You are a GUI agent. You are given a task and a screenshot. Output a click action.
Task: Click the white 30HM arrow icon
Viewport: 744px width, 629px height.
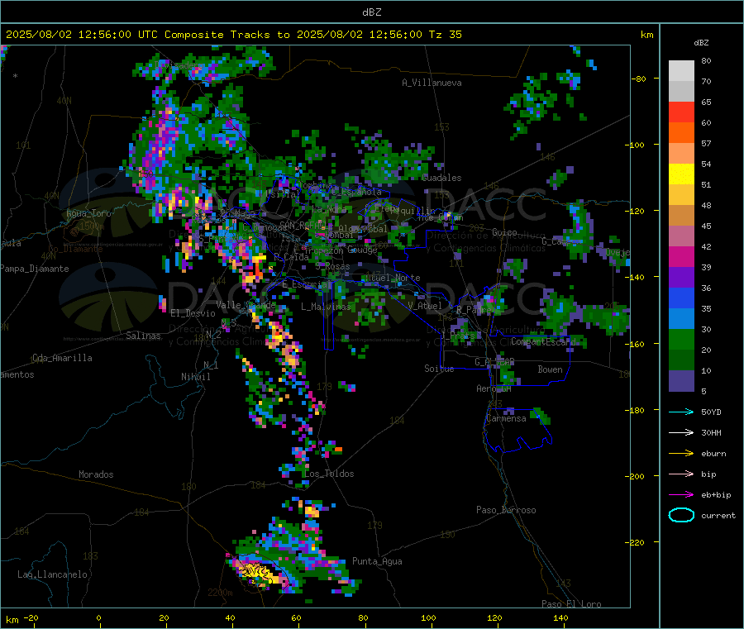681,432
